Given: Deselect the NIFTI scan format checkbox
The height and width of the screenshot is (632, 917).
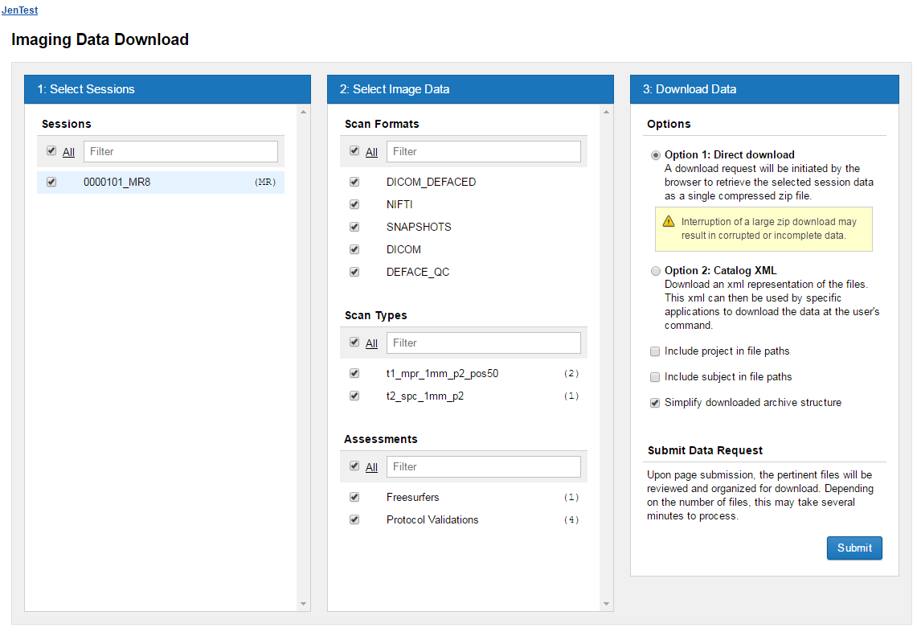Looking at the screenshot, I should [354, 205].
